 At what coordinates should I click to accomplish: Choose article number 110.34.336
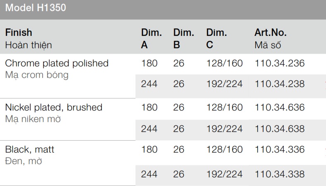[x=280, y=150]
